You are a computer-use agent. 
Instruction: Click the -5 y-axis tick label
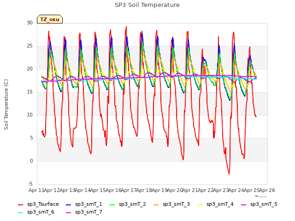pos(31,184)
